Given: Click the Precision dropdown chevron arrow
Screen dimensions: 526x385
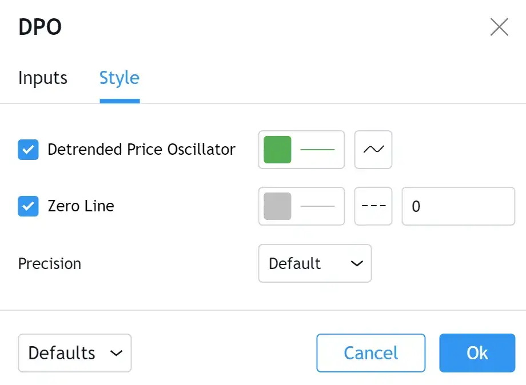Looking at the screenshot, I should point(357,263).
